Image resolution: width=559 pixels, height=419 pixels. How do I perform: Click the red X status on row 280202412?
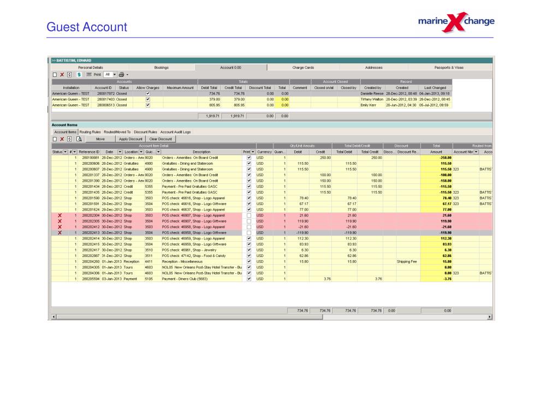click(x=60, y=227)
